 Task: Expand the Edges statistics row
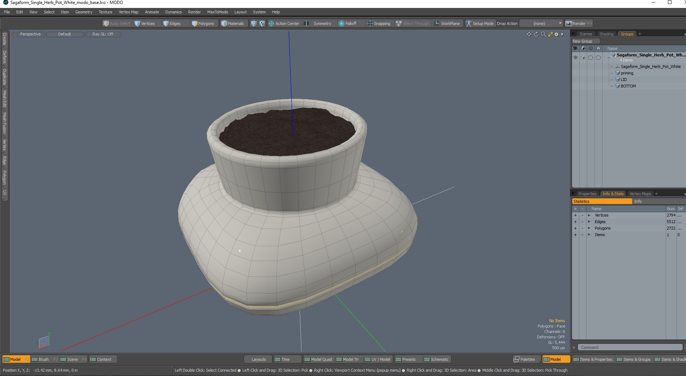589,222
